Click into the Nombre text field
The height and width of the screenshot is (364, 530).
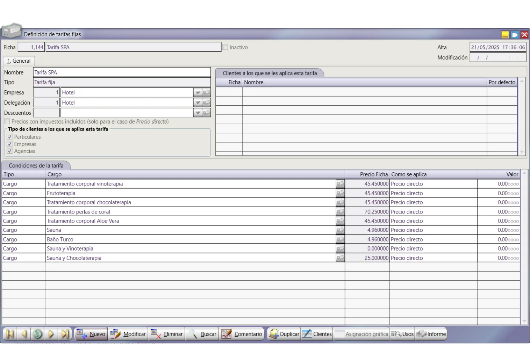(x=122, y=72)
